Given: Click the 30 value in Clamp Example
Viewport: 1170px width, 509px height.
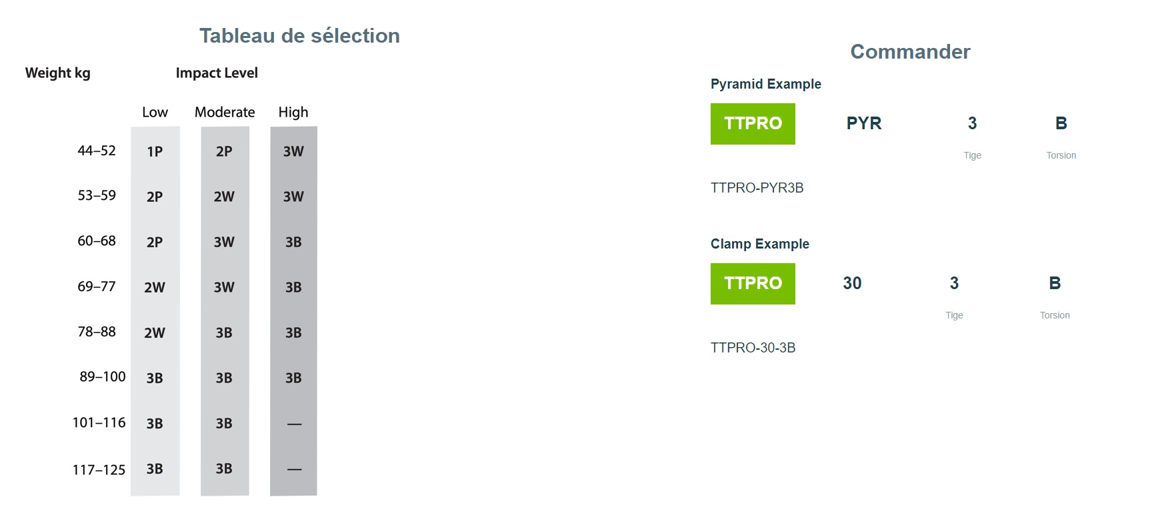Looking at the screenshot, I should (x=852, y=283).
